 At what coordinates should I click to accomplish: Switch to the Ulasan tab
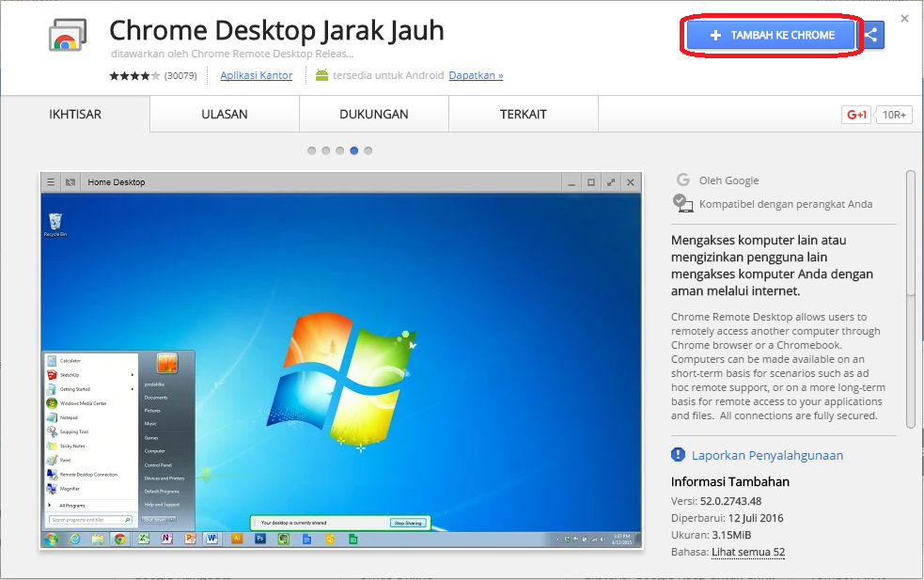(x=225, y=115)
